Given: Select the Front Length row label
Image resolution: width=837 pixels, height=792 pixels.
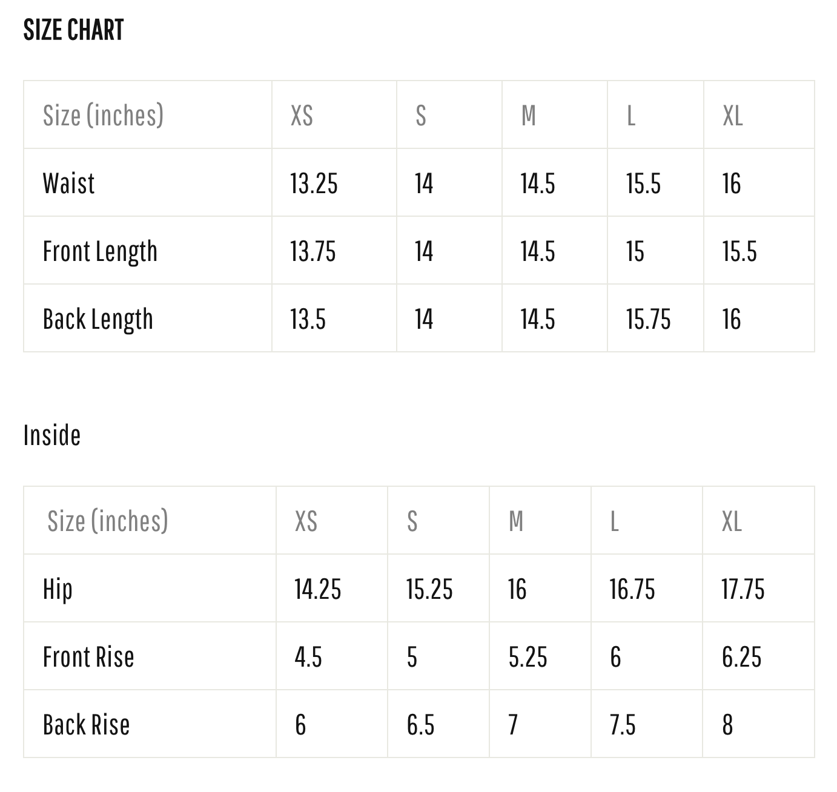Looking at the screenshot, I should pyautogui.click(x=100, y=251).
